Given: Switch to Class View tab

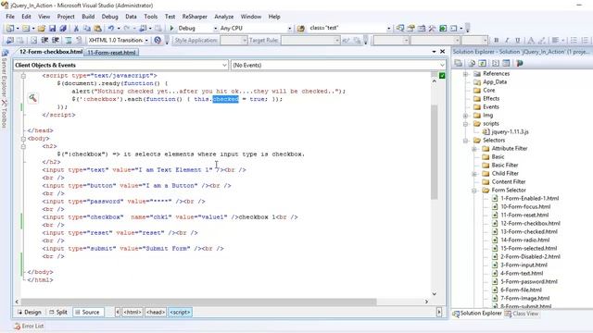Looking at the screenshot, I should pyautogui.click(x=522, y=314).
